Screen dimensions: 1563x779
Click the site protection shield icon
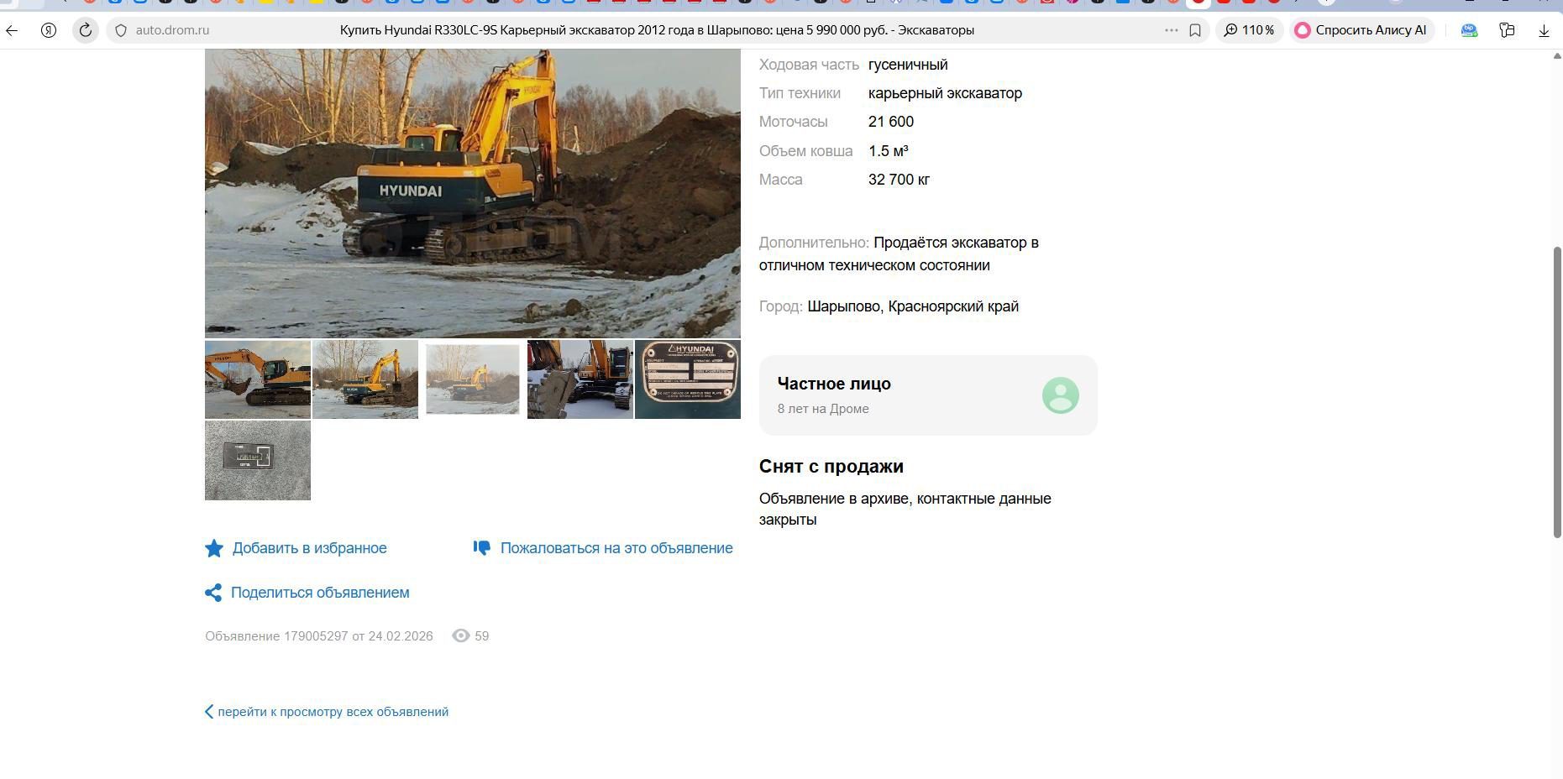point(121,30)
